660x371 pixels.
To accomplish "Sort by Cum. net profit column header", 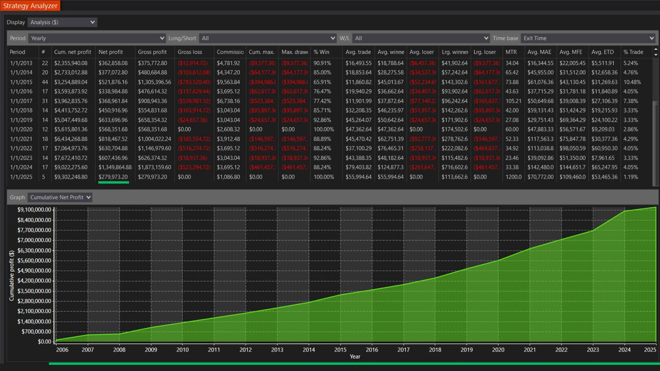I will [73, 52].
